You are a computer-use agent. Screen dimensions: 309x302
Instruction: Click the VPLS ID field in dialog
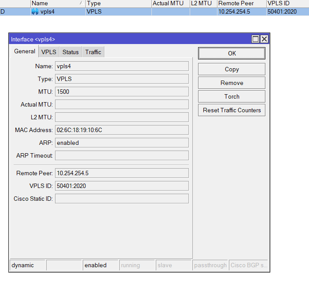pyautogui.click(x=122, y=186)
